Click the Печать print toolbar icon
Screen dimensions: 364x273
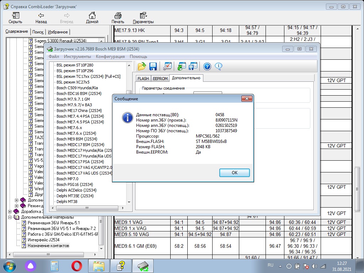pos(118,18)
